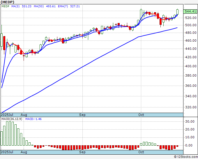Select the 480.00 price axis label
This screenshot has width=198, height=159.
pyautogui.click(x=191, y=33)
